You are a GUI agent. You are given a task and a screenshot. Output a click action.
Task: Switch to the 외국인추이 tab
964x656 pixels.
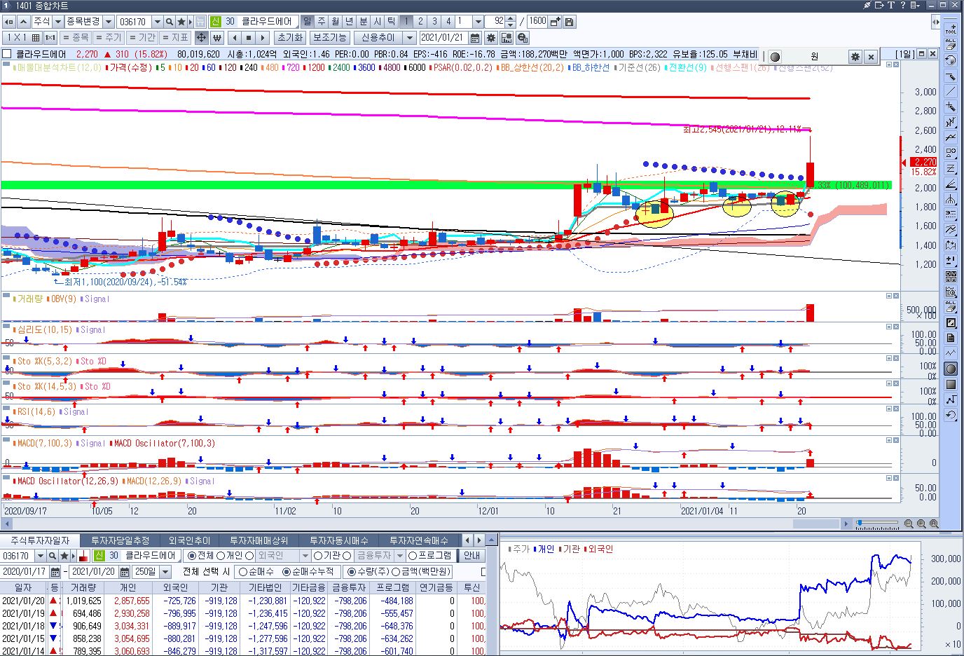188,540
